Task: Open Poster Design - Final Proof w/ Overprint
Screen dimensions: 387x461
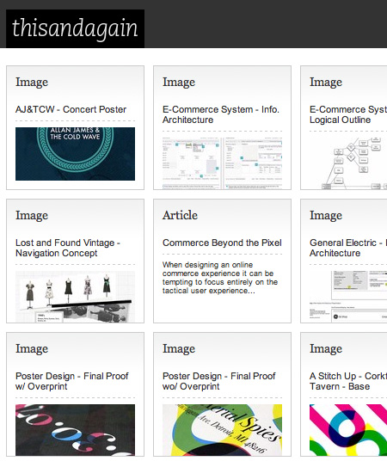Action: 72,381
